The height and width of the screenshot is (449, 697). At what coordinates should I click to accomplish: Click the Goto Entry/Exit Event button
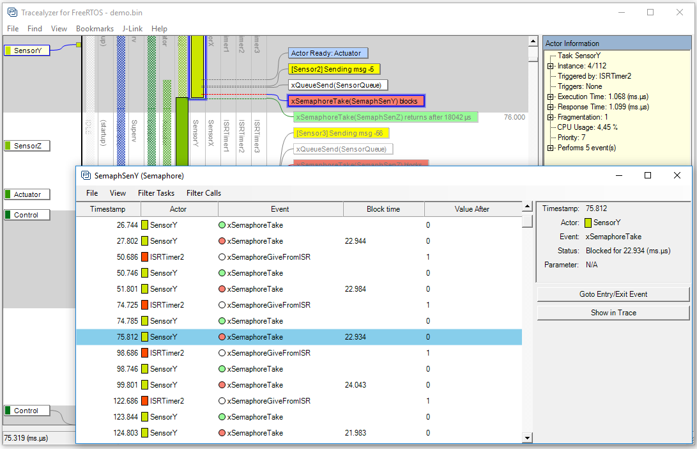click(x=613, y=294)
